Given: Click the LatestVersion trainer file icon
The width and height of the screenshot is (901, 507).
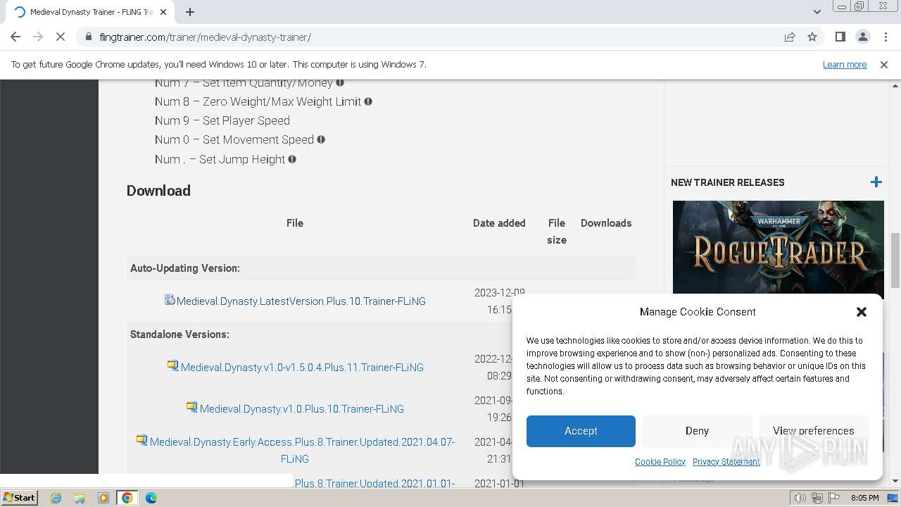Looking at the screenshot, I should (170, 299).
